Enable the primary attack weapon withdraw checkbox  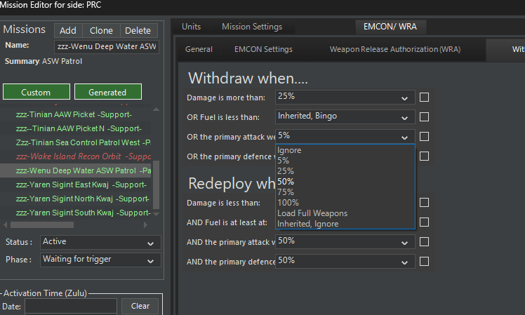click(x=424, y=137)
